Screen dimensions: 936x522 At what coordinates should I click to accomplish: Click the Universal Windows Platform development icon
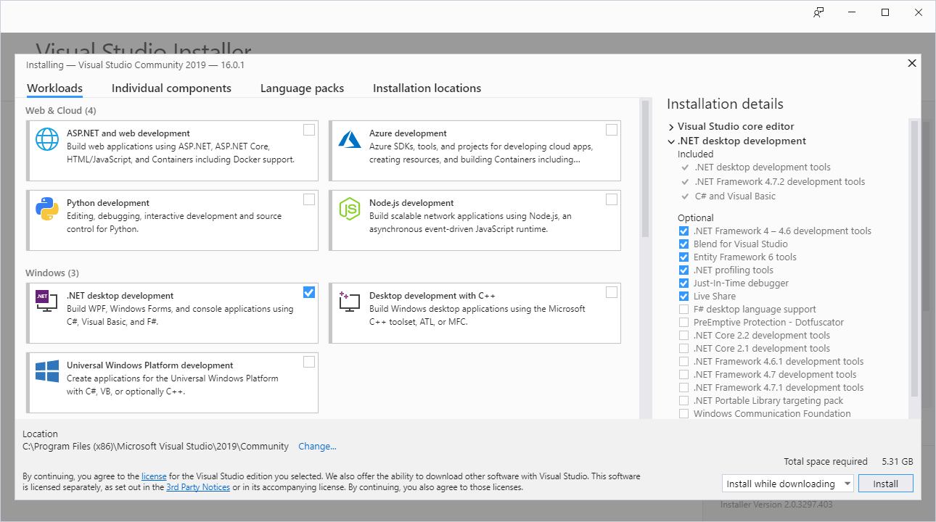(x=46, y=371)
